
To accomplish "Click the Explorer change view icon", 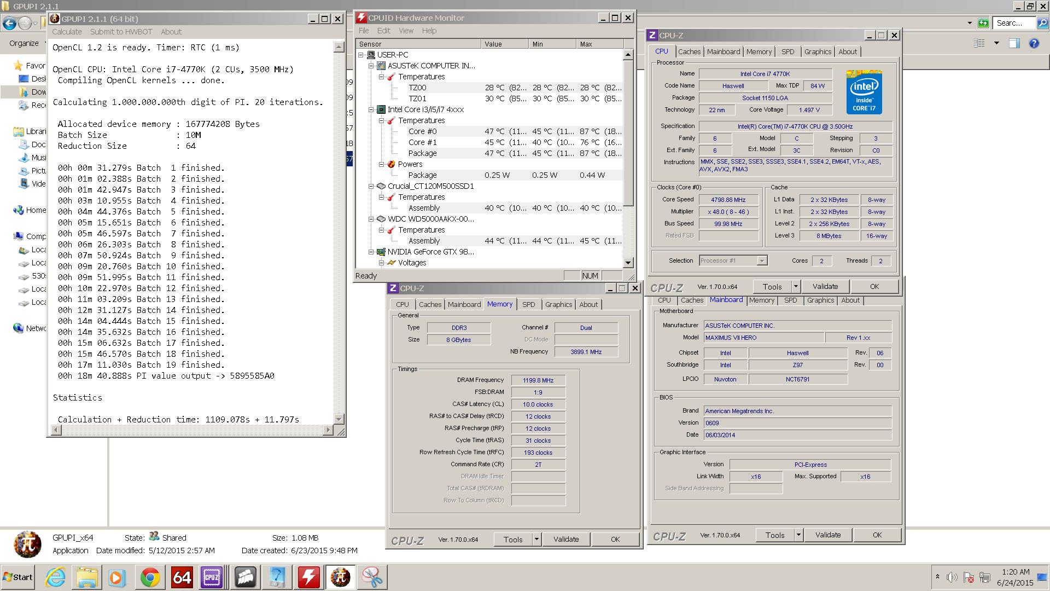I will click(979, 43).
